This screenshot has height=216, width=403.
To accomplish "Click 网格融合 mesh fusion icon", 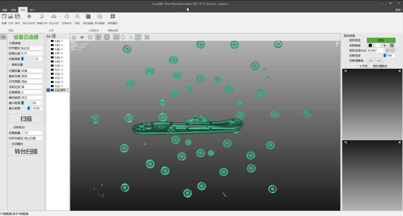I will click(113, 17).
